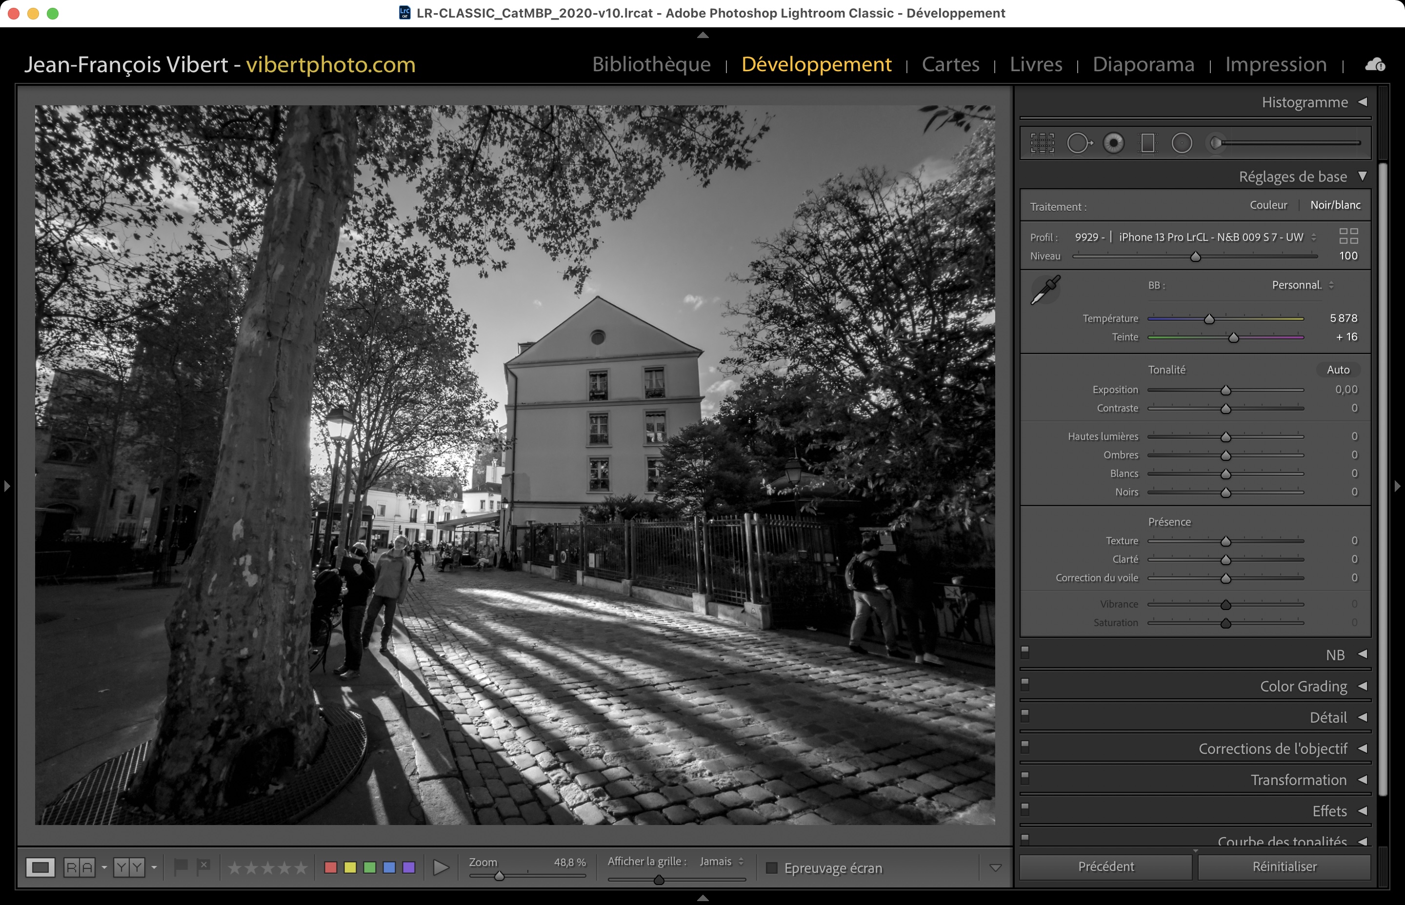Open the profile browser grid icon
The image size is (1405, 905).
(x=1348, y=236)
